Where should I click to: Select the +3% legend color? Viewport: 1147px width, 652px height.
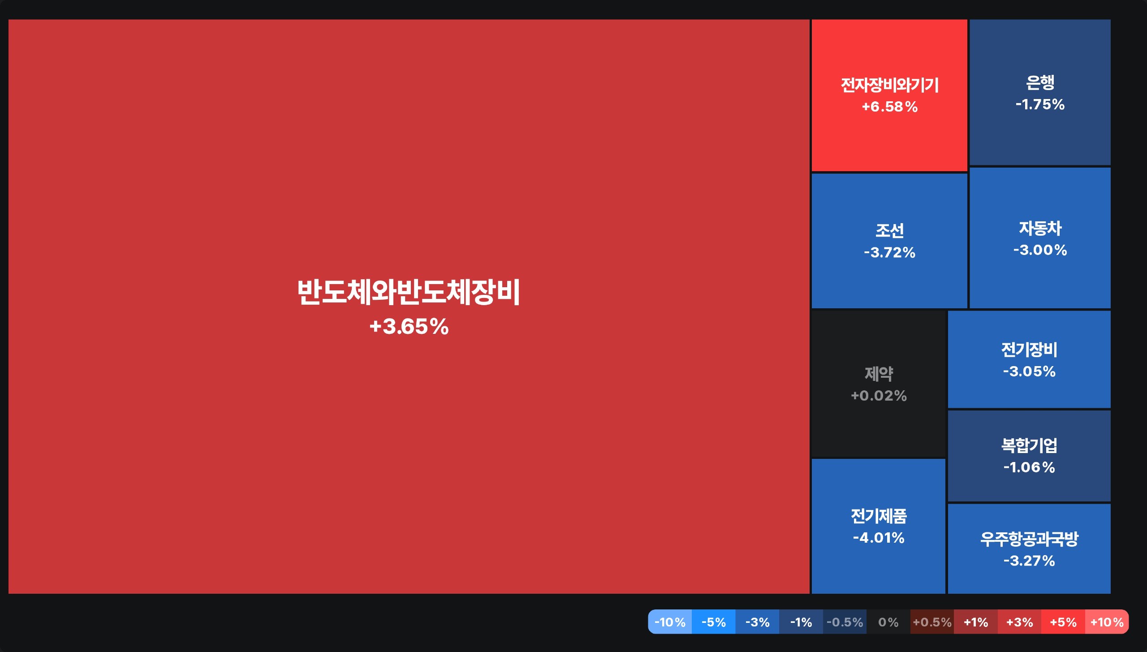[1019, 622]
